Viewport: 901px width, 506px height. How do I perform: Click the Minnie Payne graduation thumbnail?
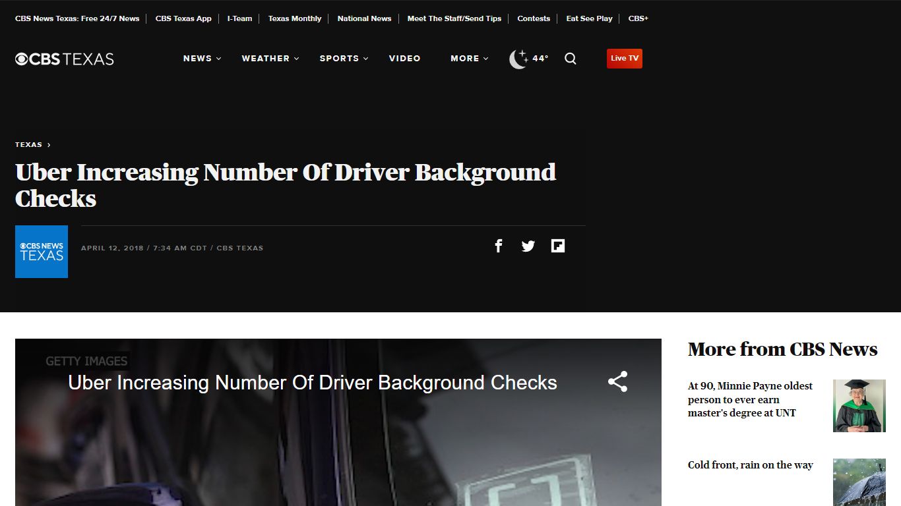[x=859, y=406]
